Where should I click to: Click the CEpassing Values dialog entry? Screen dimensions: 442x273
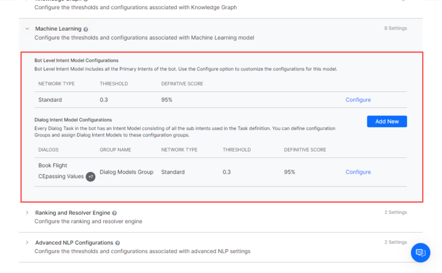[61, 176]
